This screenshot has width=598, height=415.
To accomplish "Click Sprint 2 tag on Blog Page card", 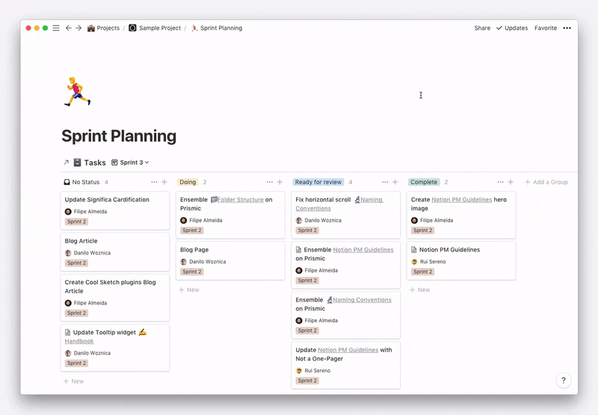I will [192, 272].
